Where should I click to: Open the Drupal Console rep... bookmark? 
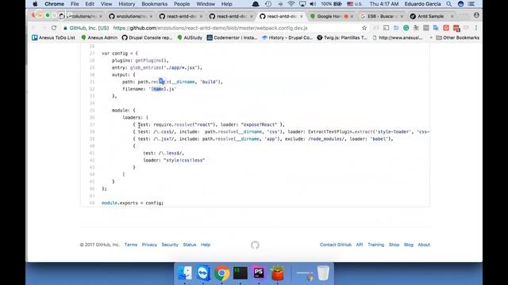pyautogui.click(x=147, y=38)
